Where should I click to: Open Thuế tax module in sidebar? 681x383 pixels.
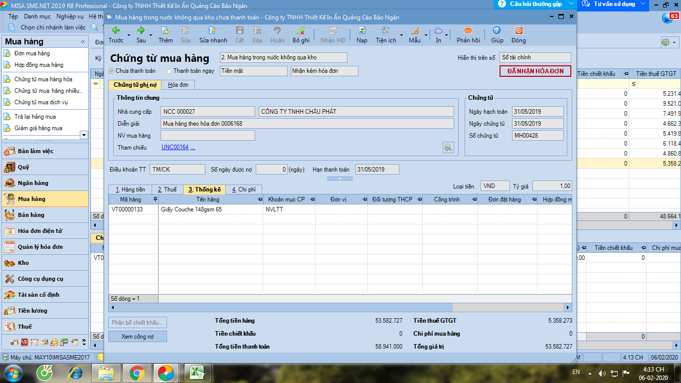tap(45, 327)
